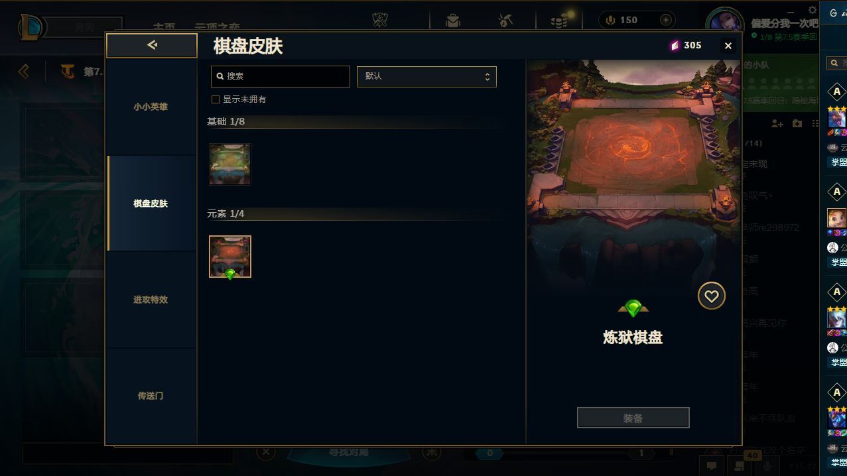This screenshot has width=847, height=476.
Task: Open the loot hammer icon
Action: [x=505, y=21]
